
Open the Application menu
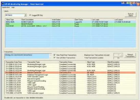6,7
